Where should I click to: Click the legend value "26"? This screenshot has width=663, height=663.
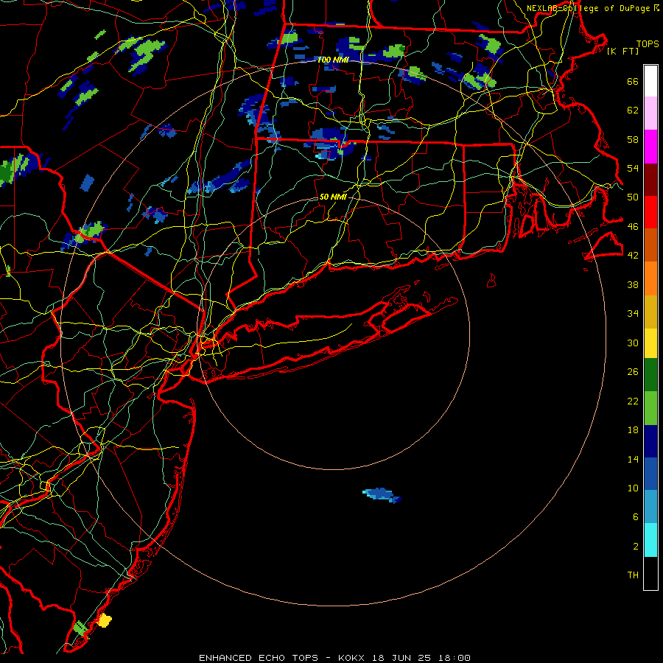[633, 372]
